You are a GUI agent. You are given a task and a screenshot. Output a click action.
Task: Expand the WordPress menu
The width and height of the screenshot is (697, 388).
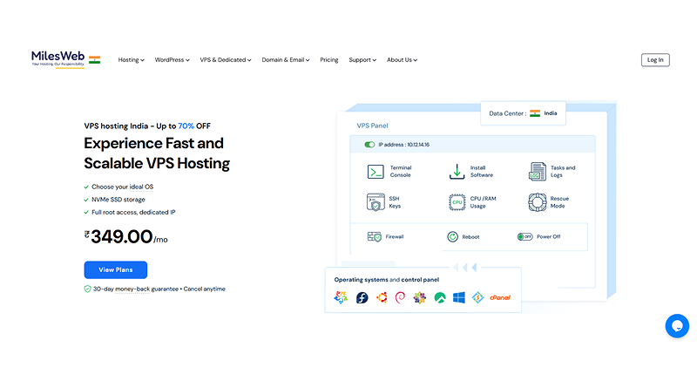click(x=172, y=60)
